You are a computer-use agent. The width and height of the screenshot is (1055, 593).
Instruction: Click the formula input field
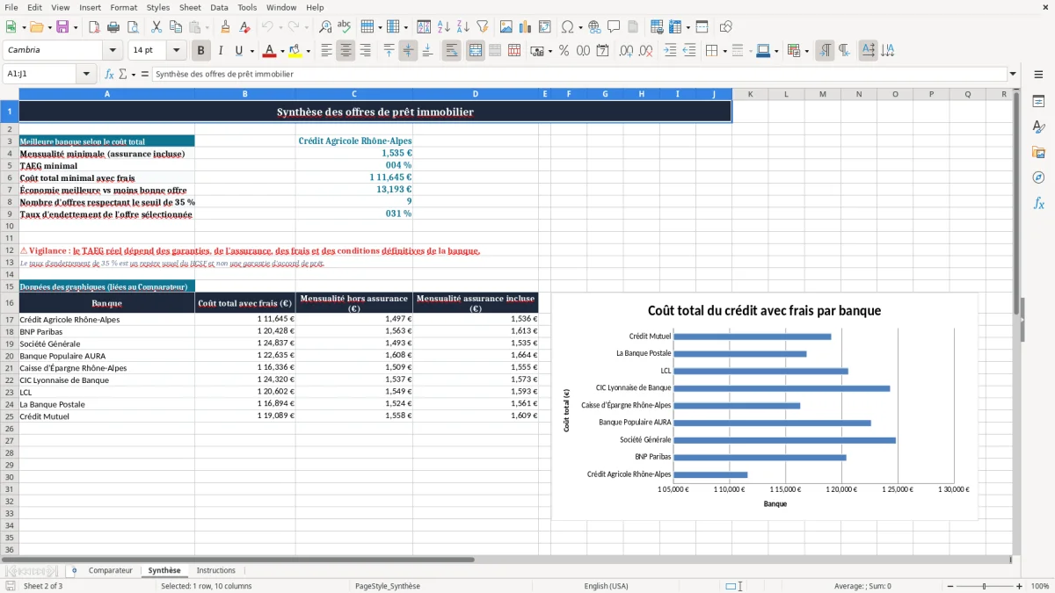578,75
